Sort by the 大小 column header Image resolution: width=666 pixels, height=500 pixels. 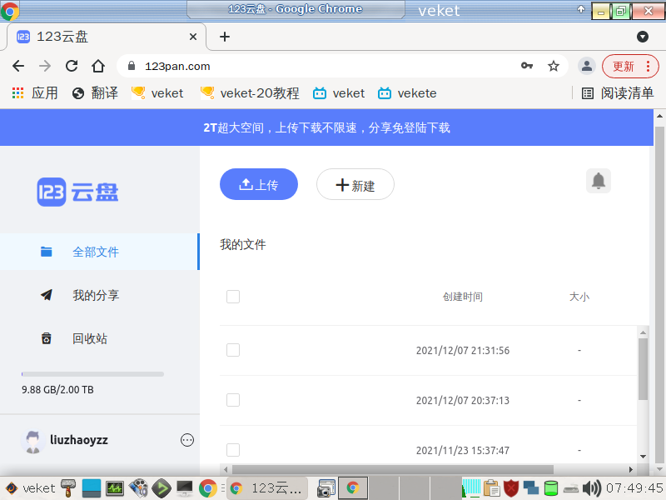[x=579, y=297]
